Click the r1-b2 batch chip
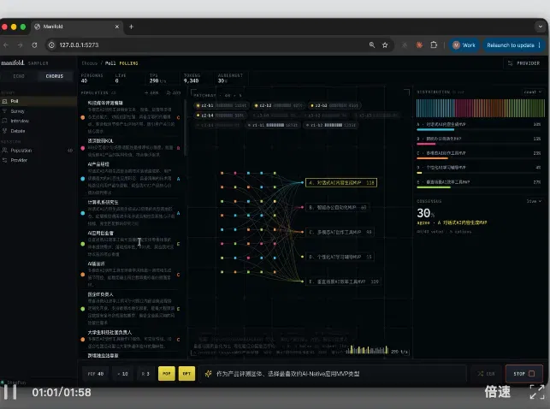The height and width of the screenshot is (409, 550). [x=331, y=125]
